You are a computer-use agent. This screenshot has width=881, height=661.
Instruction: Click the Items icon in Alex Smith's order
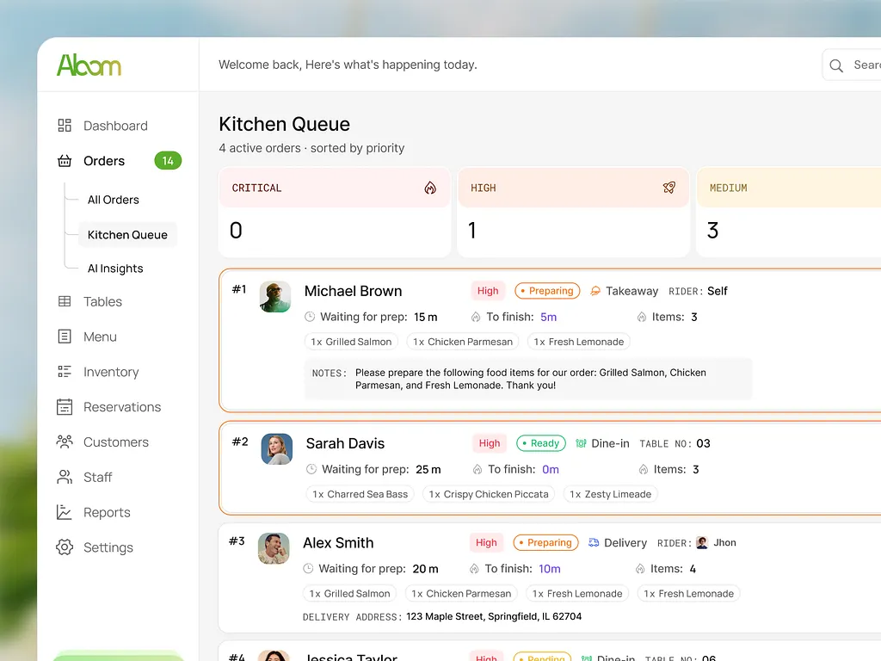pyautogui.click(x=640, y=569)
